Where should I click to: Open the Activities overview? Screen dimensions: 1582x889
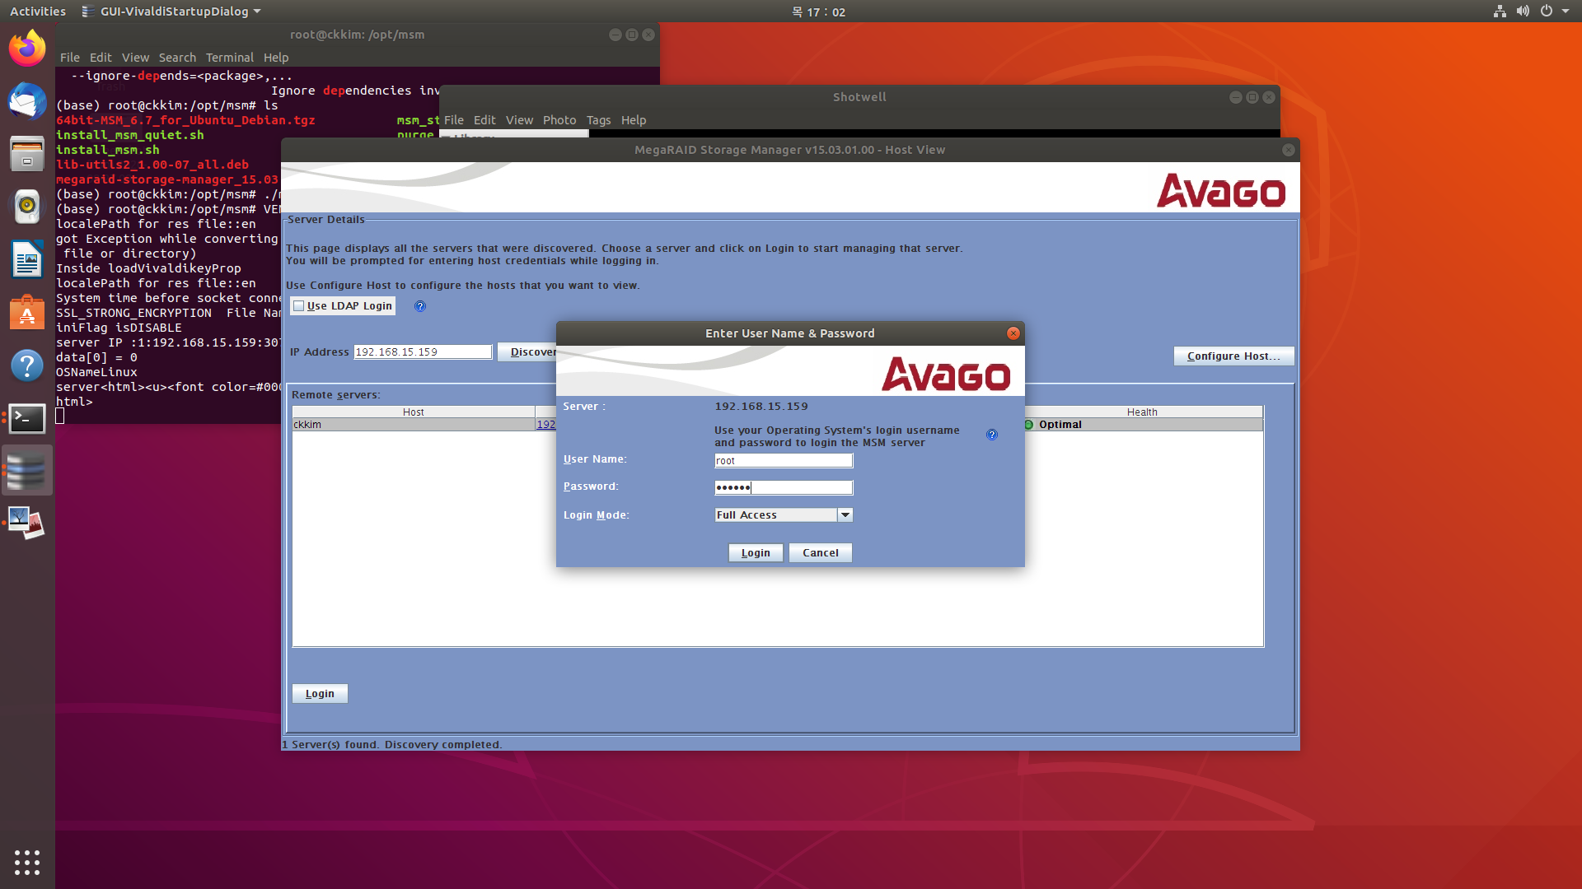click(x=38, y=12)
